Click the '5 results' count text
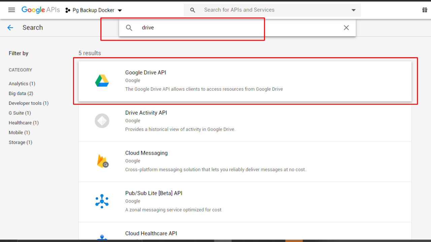431x242 pixels. (90, 53)
